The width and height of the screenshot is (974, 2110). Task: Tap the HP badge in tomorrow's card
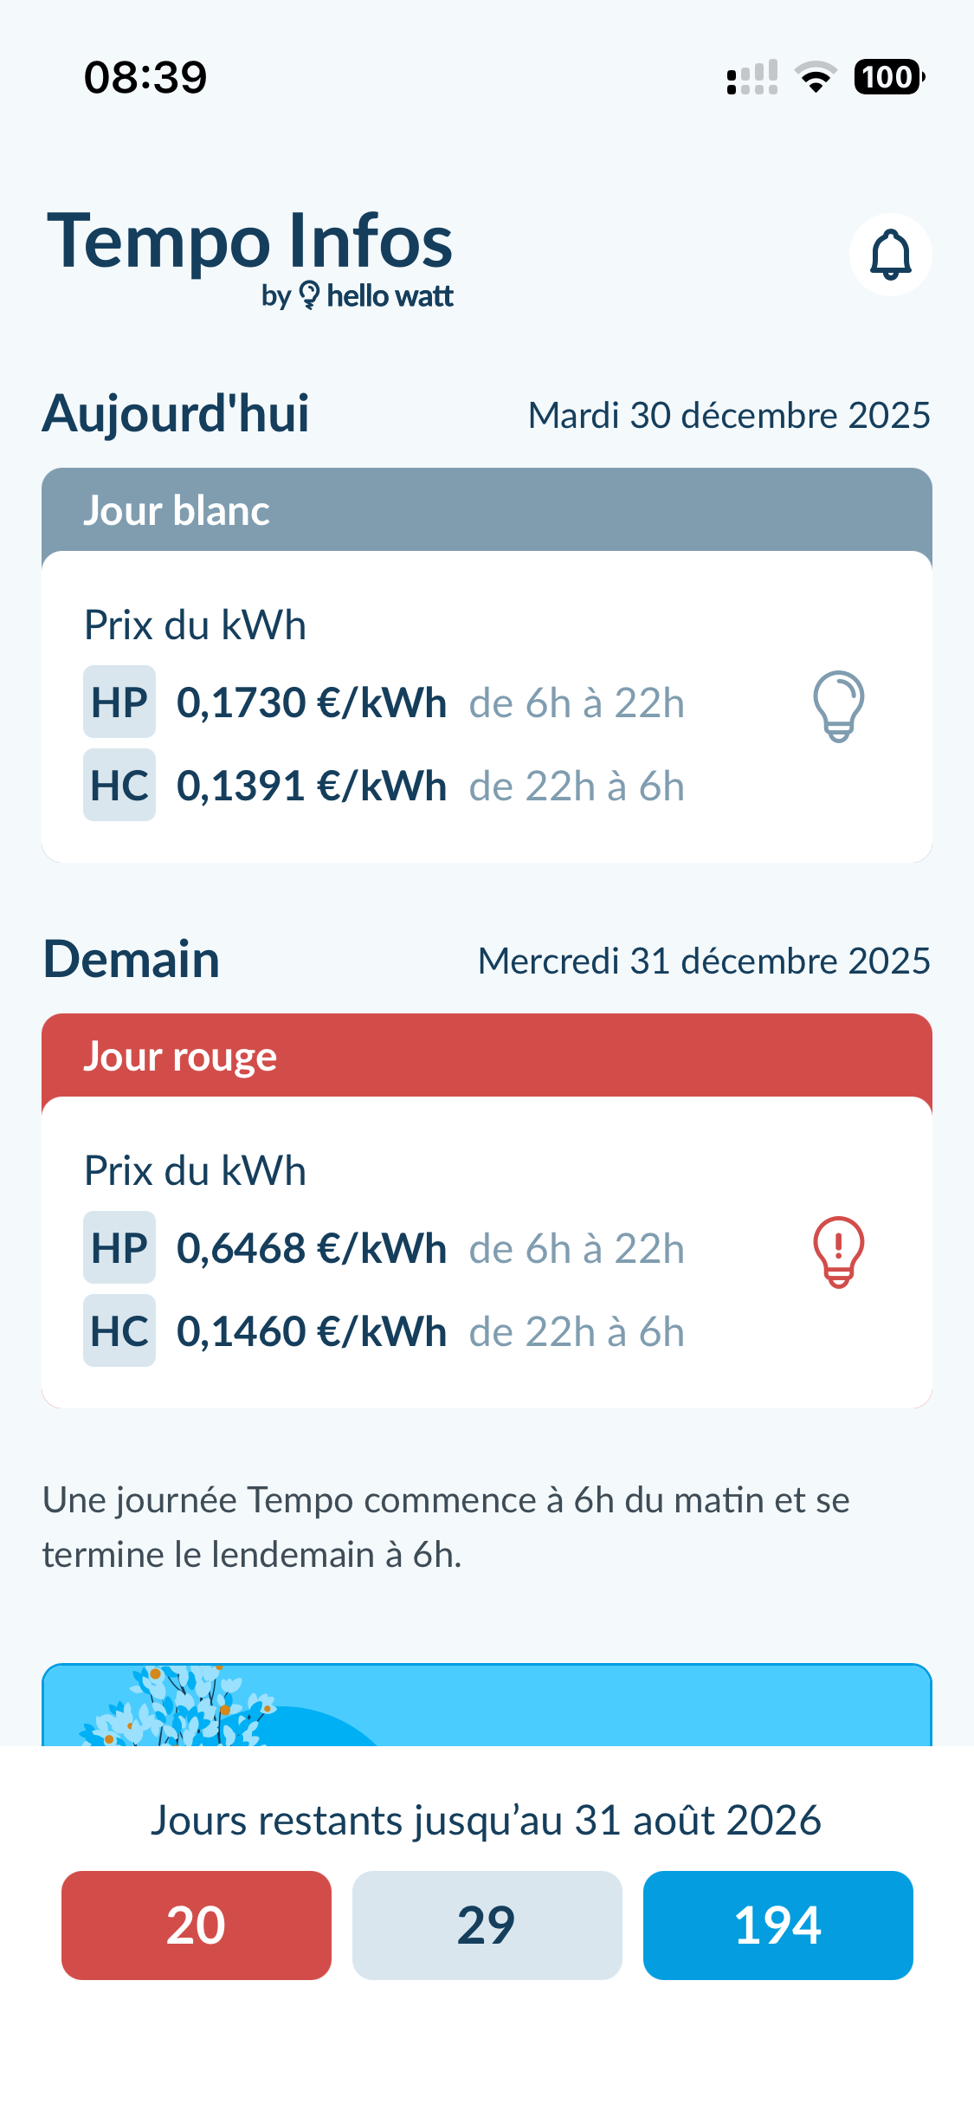coord(119,1248)
